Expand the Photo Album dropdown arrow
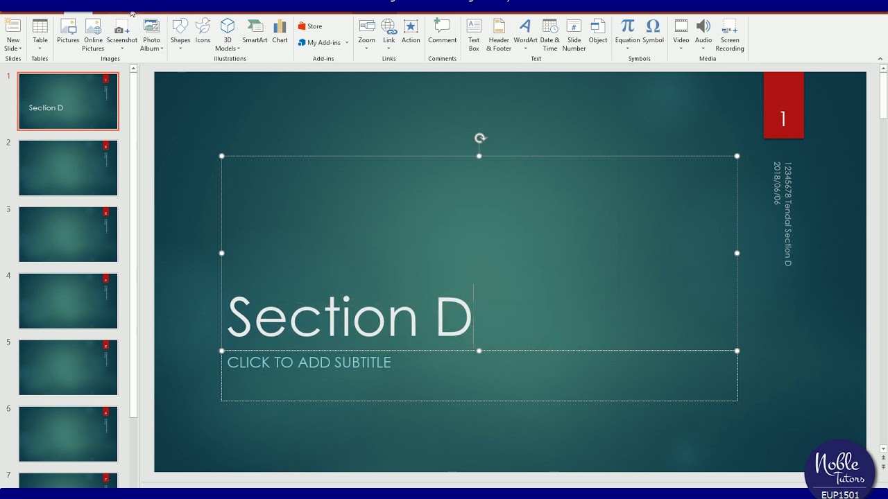888x499 pixels. 162,49
